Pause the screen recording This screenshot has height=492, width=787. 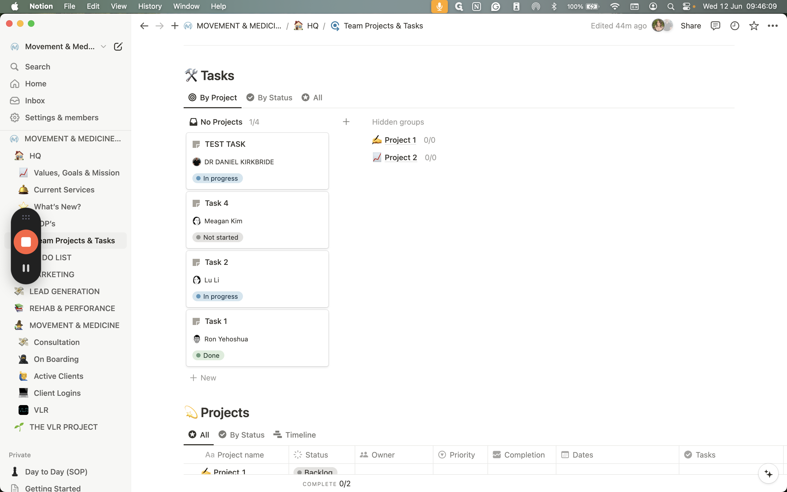(x=26, y=268)
